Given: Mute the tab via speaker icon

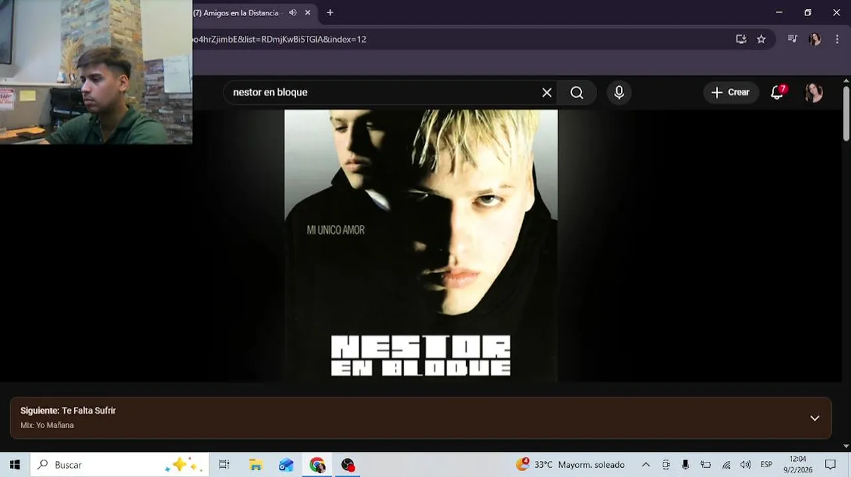Looking at the screenshot, I should click(292, 13).
